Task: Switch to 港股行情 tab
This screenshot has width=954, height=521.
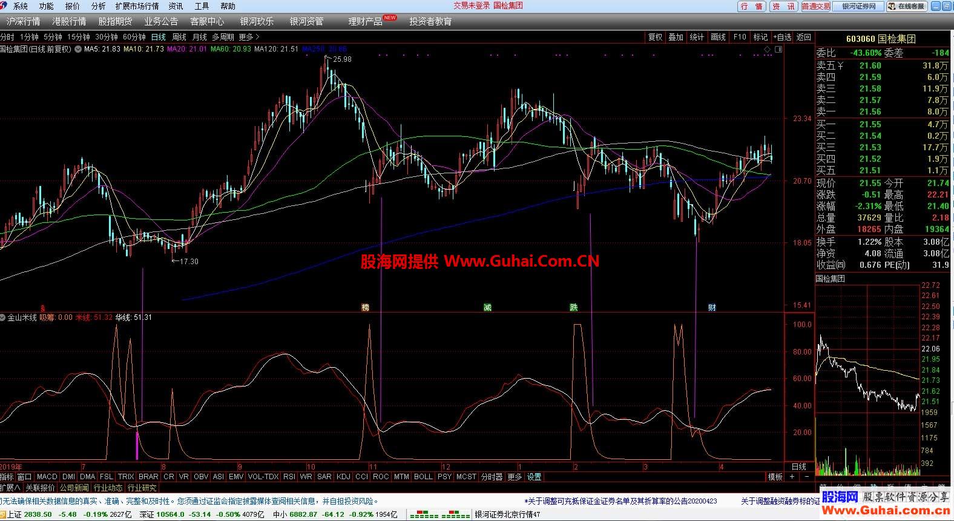Action: pyautogui.click(x=69, y=21)
